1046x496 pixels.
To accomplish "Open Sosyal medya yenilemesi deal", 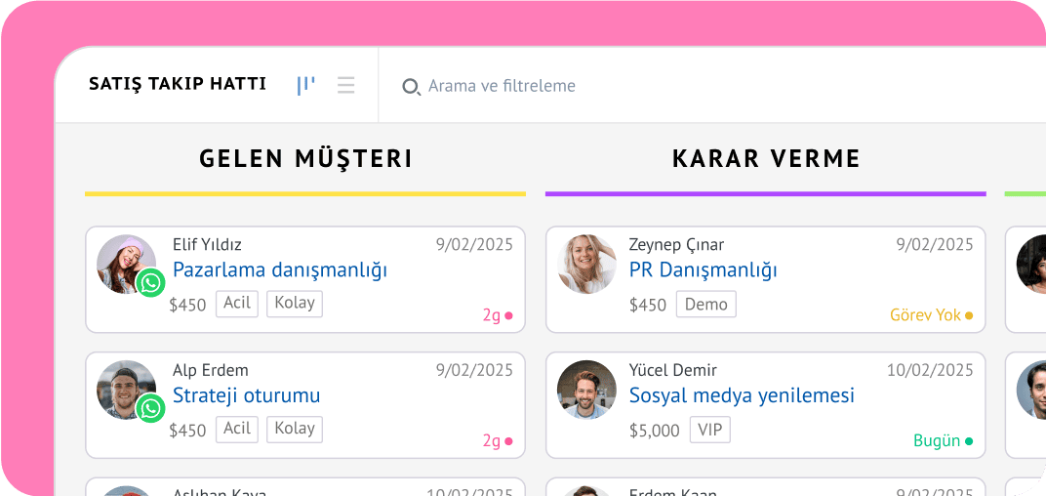I will coord(742,395).
